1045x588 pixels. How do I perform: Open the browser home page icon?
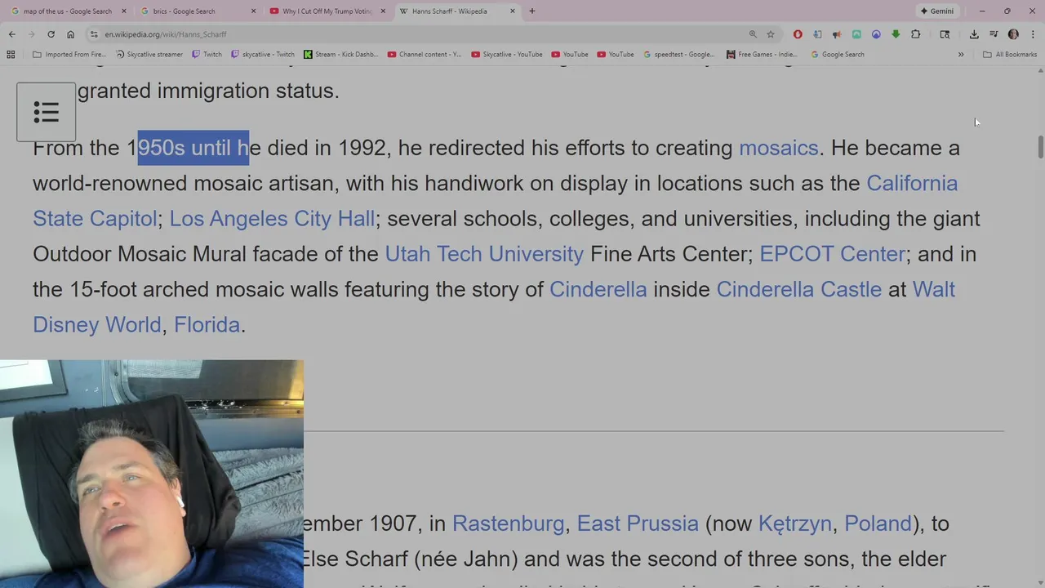coord(70,34)
